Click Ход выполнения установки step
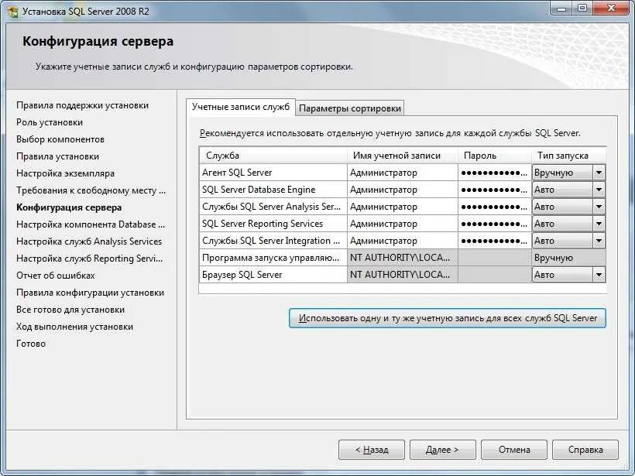The height and width of the screenshot is (476, 635). (74, 327)
